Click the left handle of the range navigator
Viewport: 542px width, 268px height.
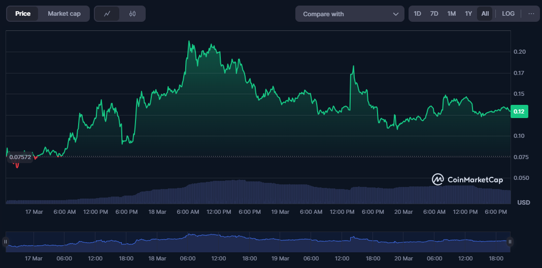tap(6, 242)
